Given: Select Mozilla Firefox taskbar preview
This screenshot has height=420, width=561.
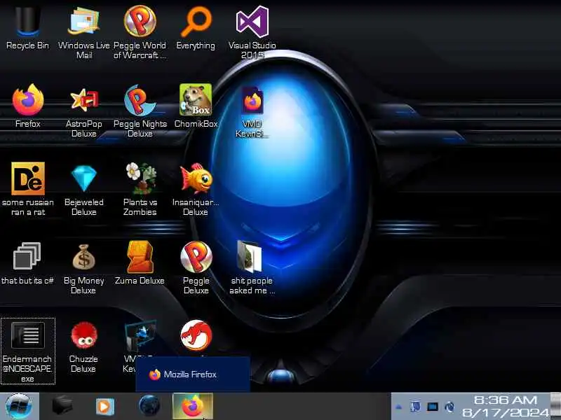Looking at the screenshot, I should pyautogui.click(x=192, y=374).
